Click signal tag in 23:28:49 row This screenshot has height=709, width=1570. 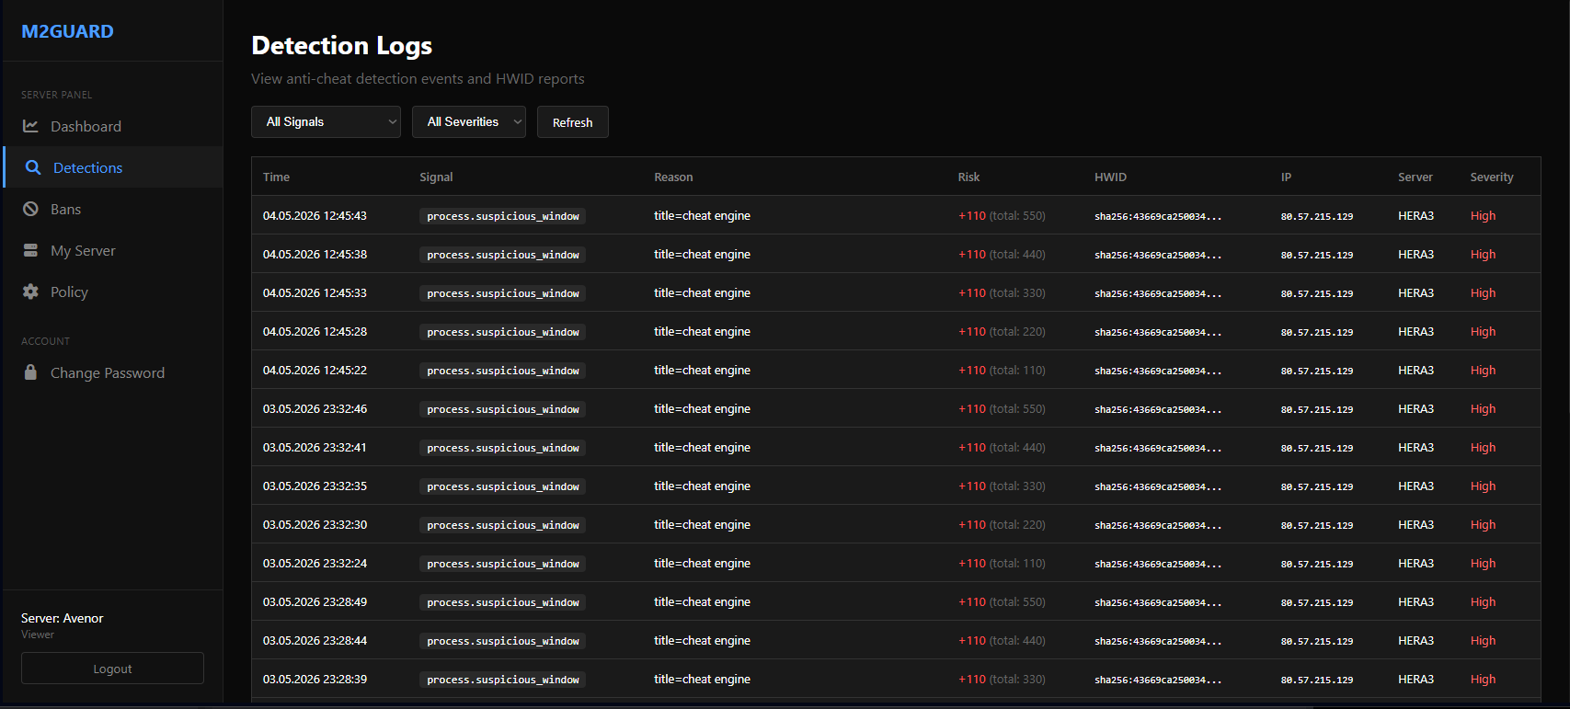pyautogui.click(x=503, y=602)
